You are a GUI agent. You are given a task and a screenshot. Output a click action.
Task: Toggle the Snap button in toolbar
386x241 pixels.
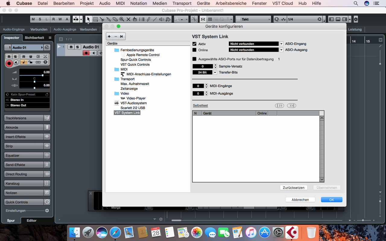click(x=203, y=19)
